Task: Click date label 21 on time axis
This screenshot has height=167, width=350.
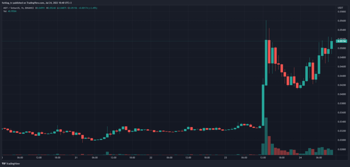Action: pyautogui.click(x=76, y=158)
